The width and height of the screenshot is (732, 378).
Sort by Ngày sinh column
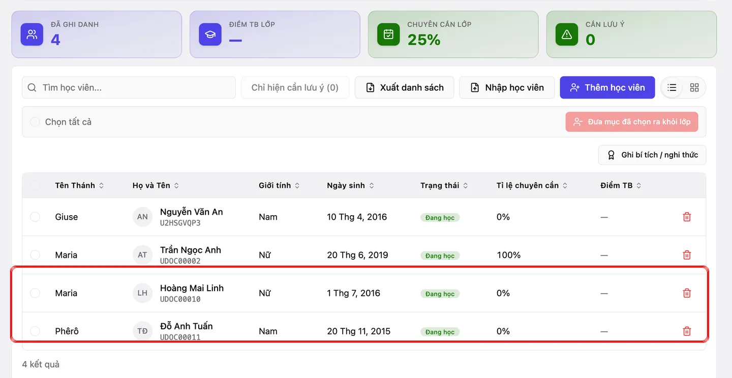[x=350, y=185]
